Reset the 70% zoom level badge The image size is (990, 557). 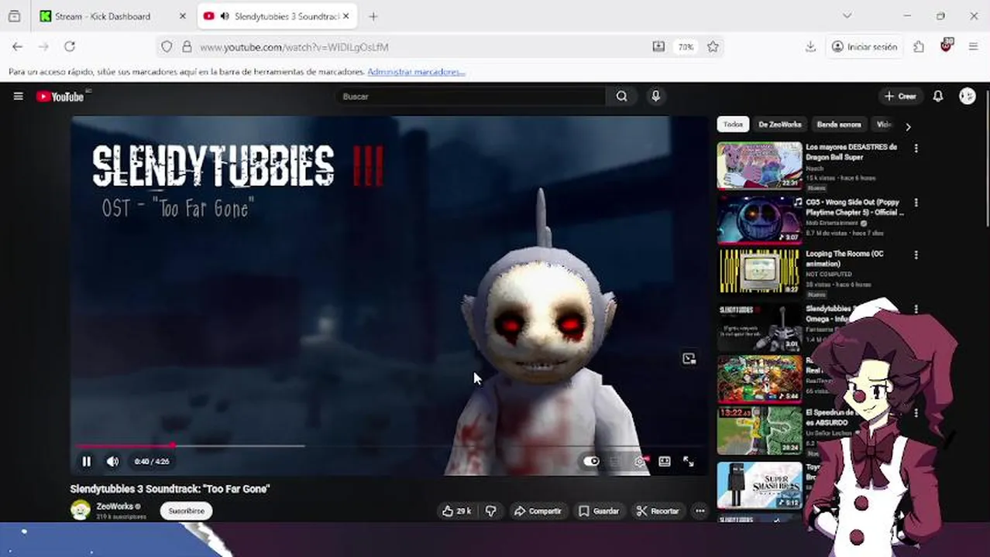coord(686,47)
